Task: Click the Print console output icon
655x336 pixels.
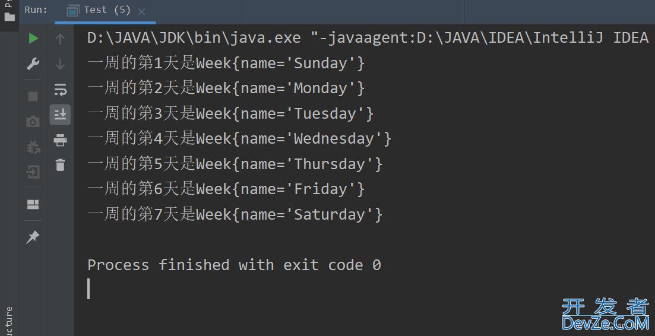Action: (60, 140)
